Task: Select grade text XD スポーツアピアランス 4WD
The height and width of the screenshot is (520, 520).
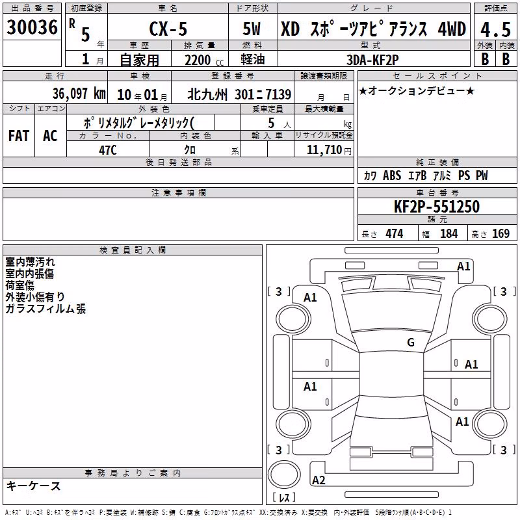Action: 373,29
